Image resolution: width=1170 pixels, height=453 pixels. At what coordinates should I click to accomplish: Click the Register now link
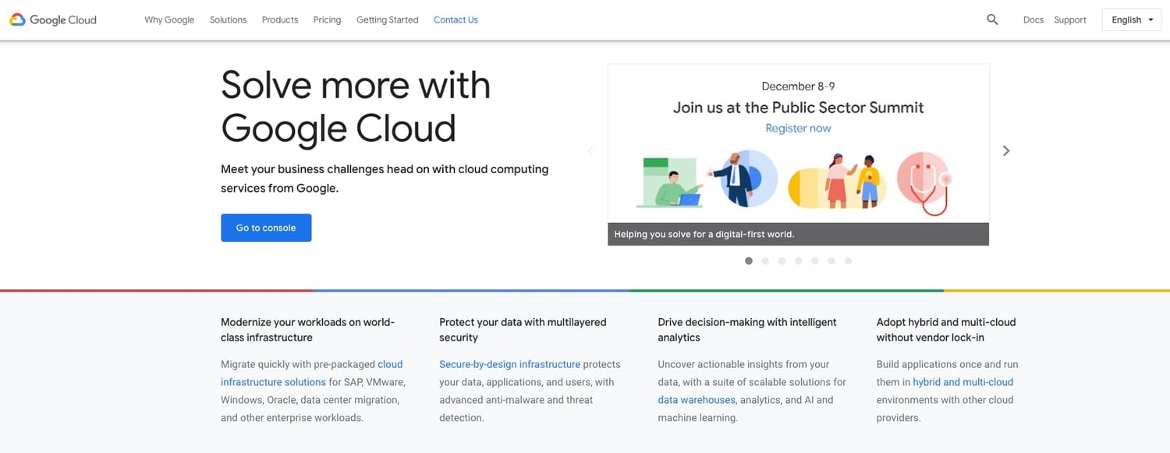point(798,129)
